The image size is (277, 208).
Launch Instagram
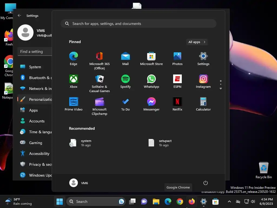tap(203, 81)
